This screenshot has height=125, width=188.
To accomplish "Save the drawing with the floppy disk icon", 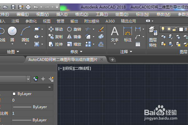I will coord(13,7).
